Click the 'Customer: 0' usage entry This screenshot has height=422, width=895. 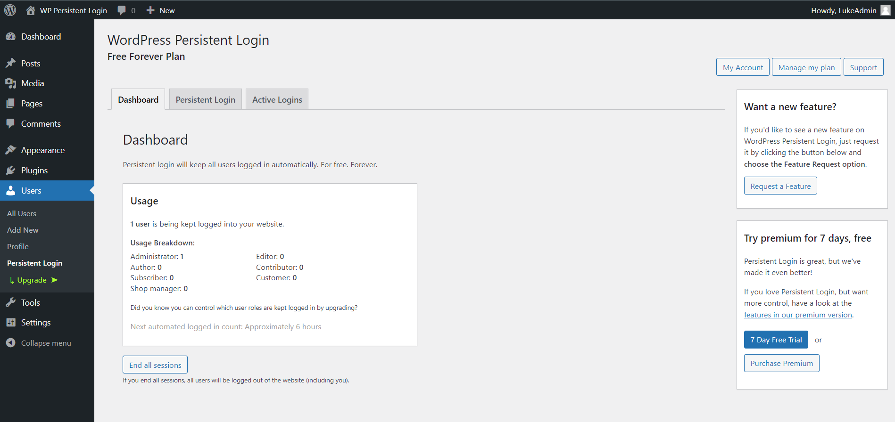pos(276,278)
